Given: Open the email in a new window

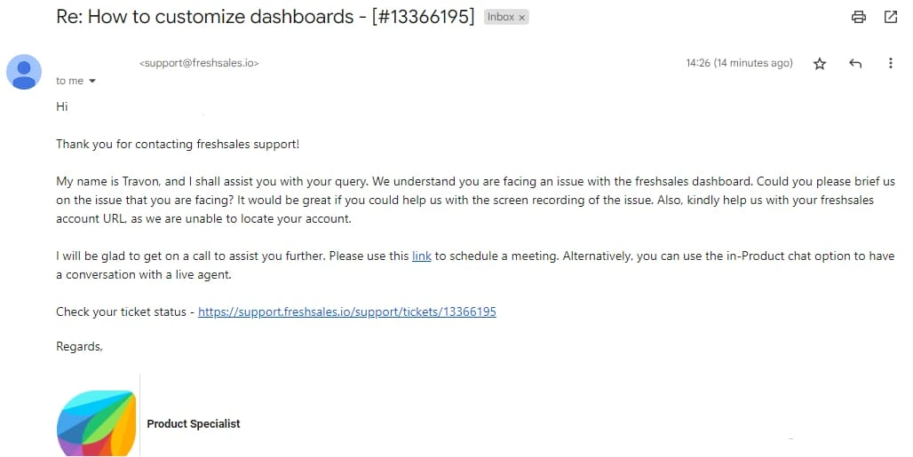Looking at the screenshot, I should point(890,17).
